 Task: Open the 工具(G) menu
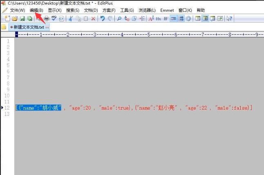tap(127, 10)
